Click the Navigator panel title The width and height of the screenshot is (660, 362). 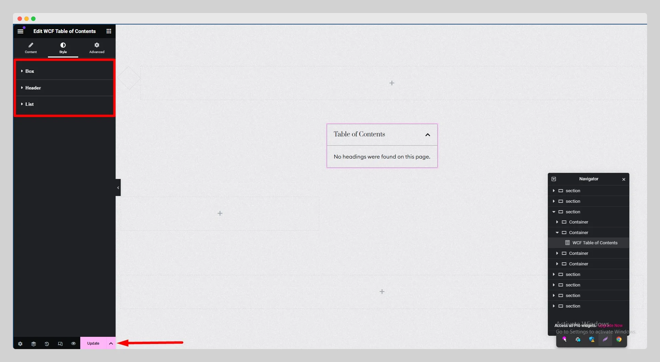coord(589,179)
